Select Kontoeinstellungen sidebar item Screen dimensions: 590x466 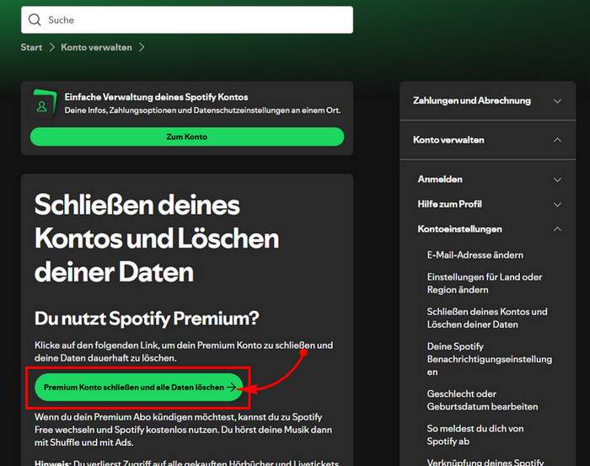(x=460, y=229)
